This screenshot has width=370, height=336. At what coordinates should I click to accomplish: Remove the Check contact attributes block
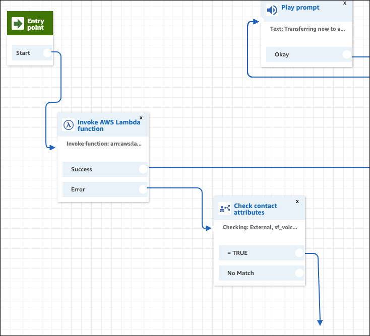pyautogui.click(x=297, y=201)
